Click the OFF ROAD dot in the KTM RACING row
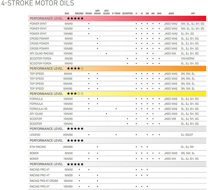 [x=97, y=147]
